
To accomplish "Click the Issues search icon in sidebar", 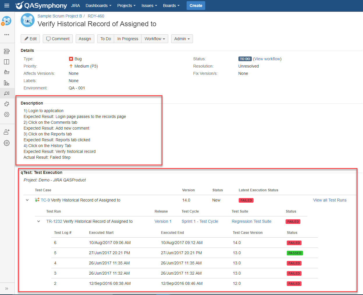I will click(x=7, y=93).
